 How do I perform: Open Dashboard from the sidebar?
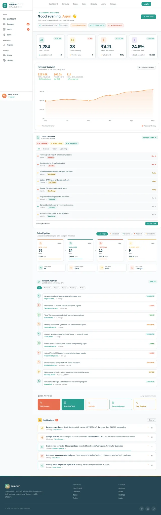pos(16,19)
